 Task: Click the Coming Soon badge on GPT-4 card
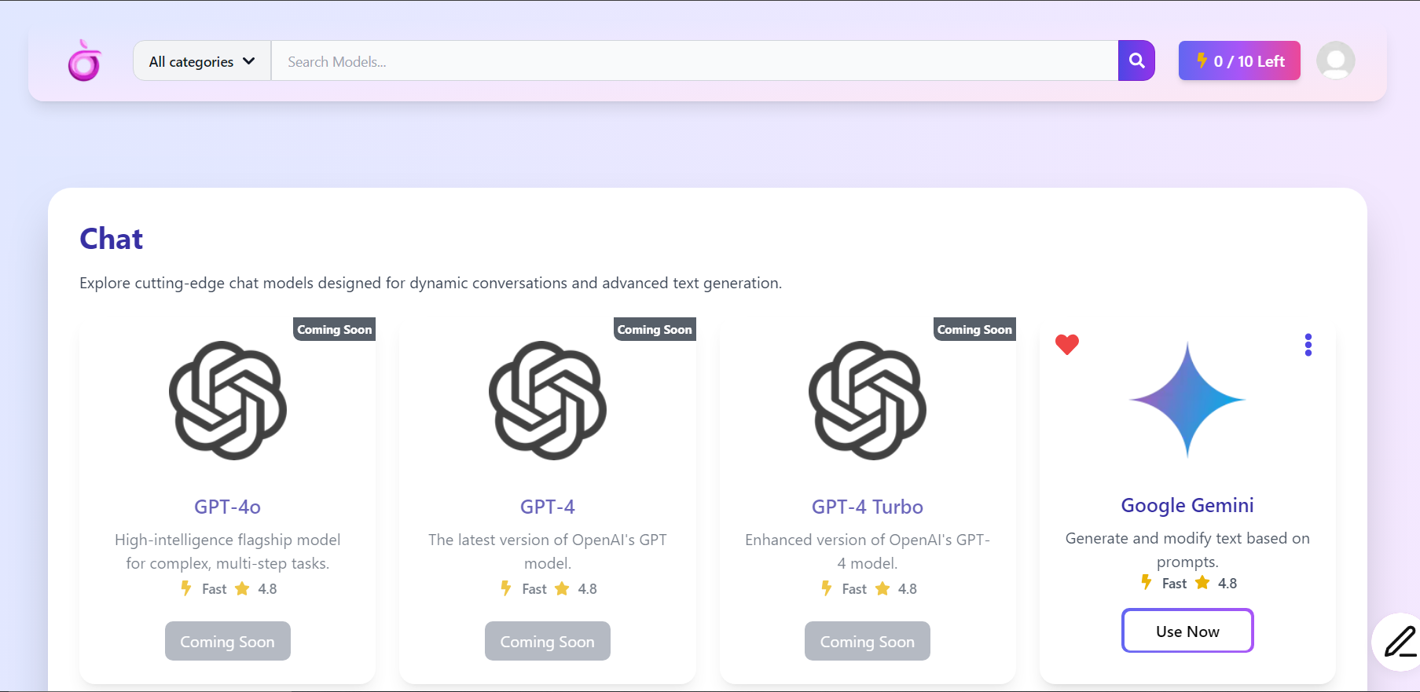[655, 329]
